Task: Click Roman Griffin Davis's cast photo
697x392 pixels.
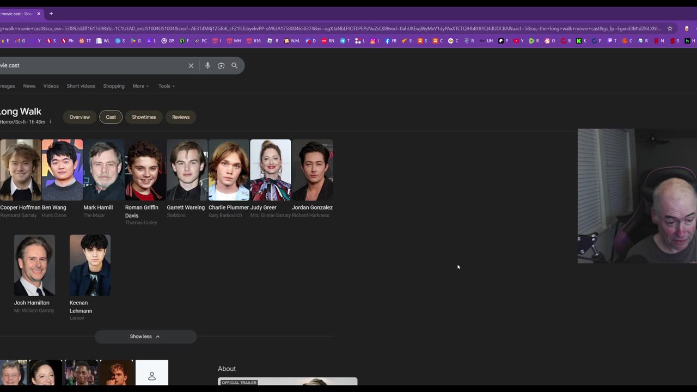Action: pos(145,170)
